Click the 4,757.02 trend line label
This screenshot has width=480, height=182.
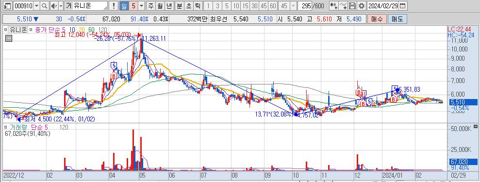309,116
